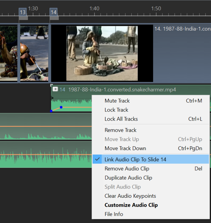Select slide 13 thumbnail in timeline
The image size is (211, 223).
(34, 54)
